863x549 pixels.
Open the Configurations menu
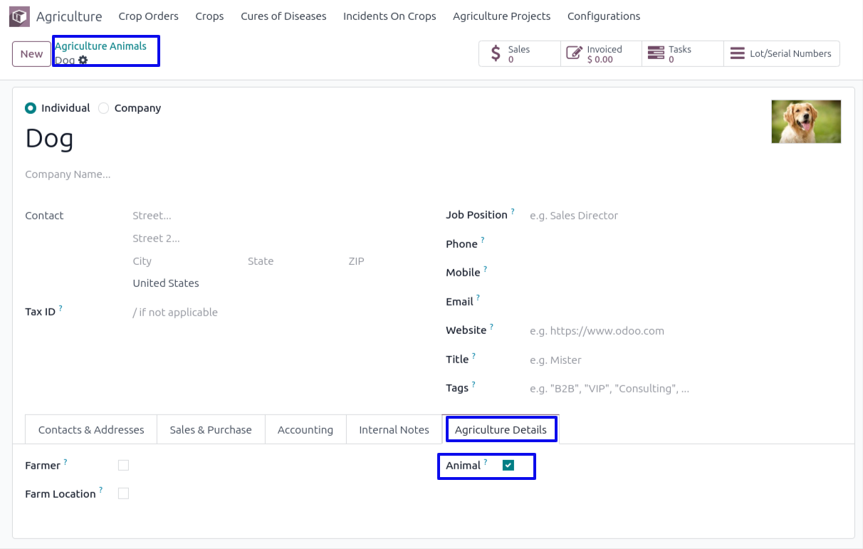[x=603, y=16]
